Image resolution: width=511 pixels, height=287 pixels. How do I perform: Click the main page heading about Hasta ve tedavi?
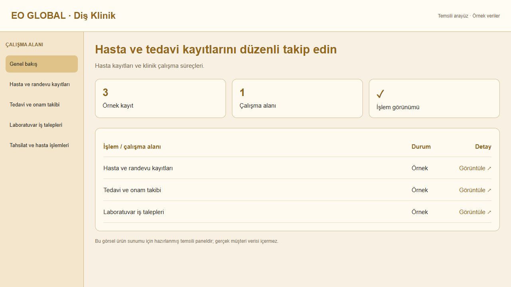[216, 49]
